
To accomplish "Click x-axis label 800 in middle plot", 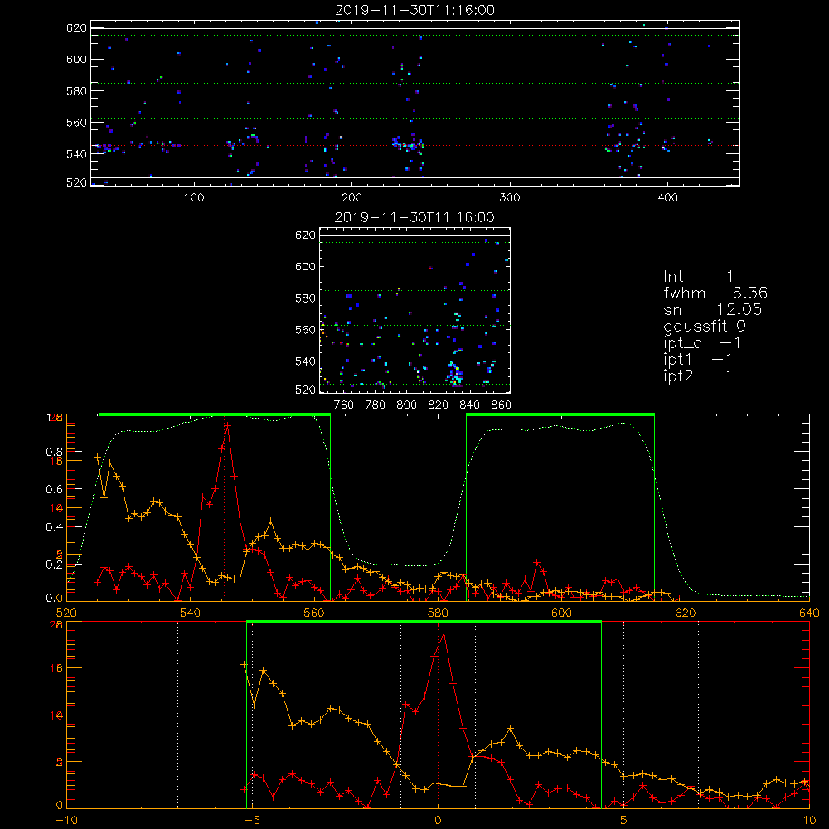I will (x=406, y=405).
